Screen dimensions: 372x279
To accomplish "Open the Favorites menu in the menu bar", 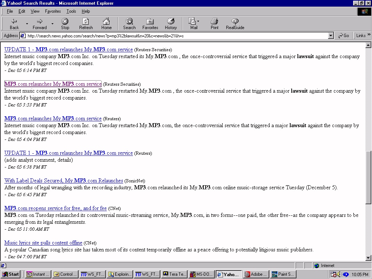I will pyautogui.click(x=53, y=11).
